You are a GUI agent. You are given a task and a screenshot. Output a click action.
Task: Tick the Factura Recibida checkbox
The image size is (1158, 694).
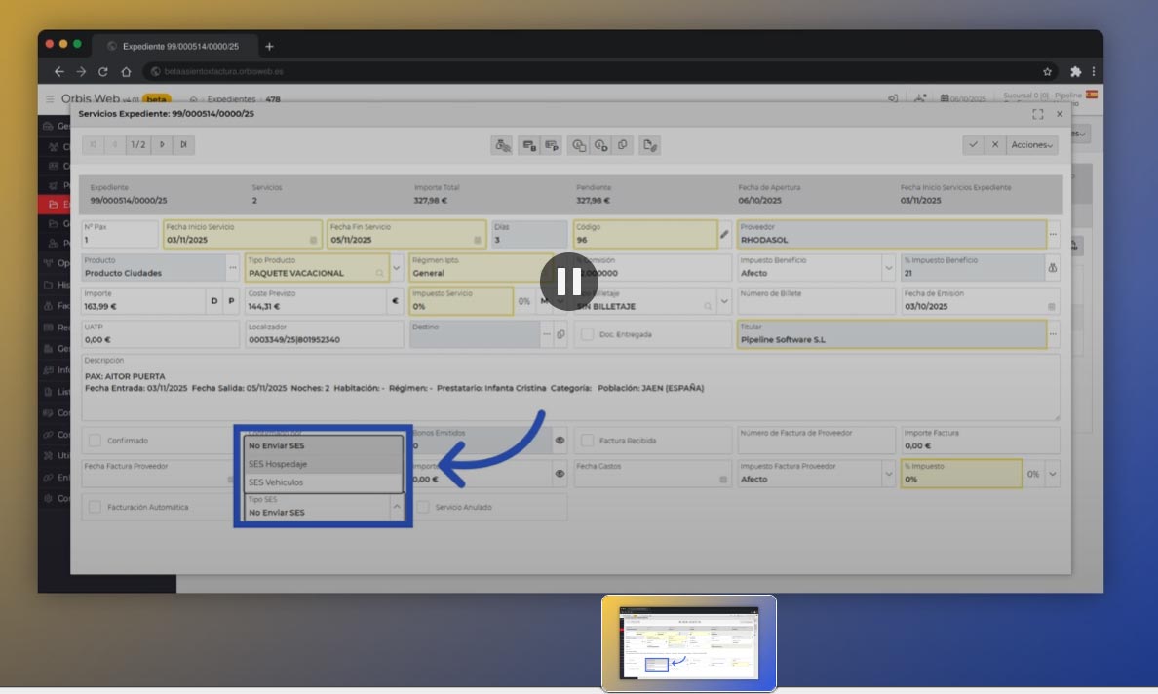click(588, 441)
